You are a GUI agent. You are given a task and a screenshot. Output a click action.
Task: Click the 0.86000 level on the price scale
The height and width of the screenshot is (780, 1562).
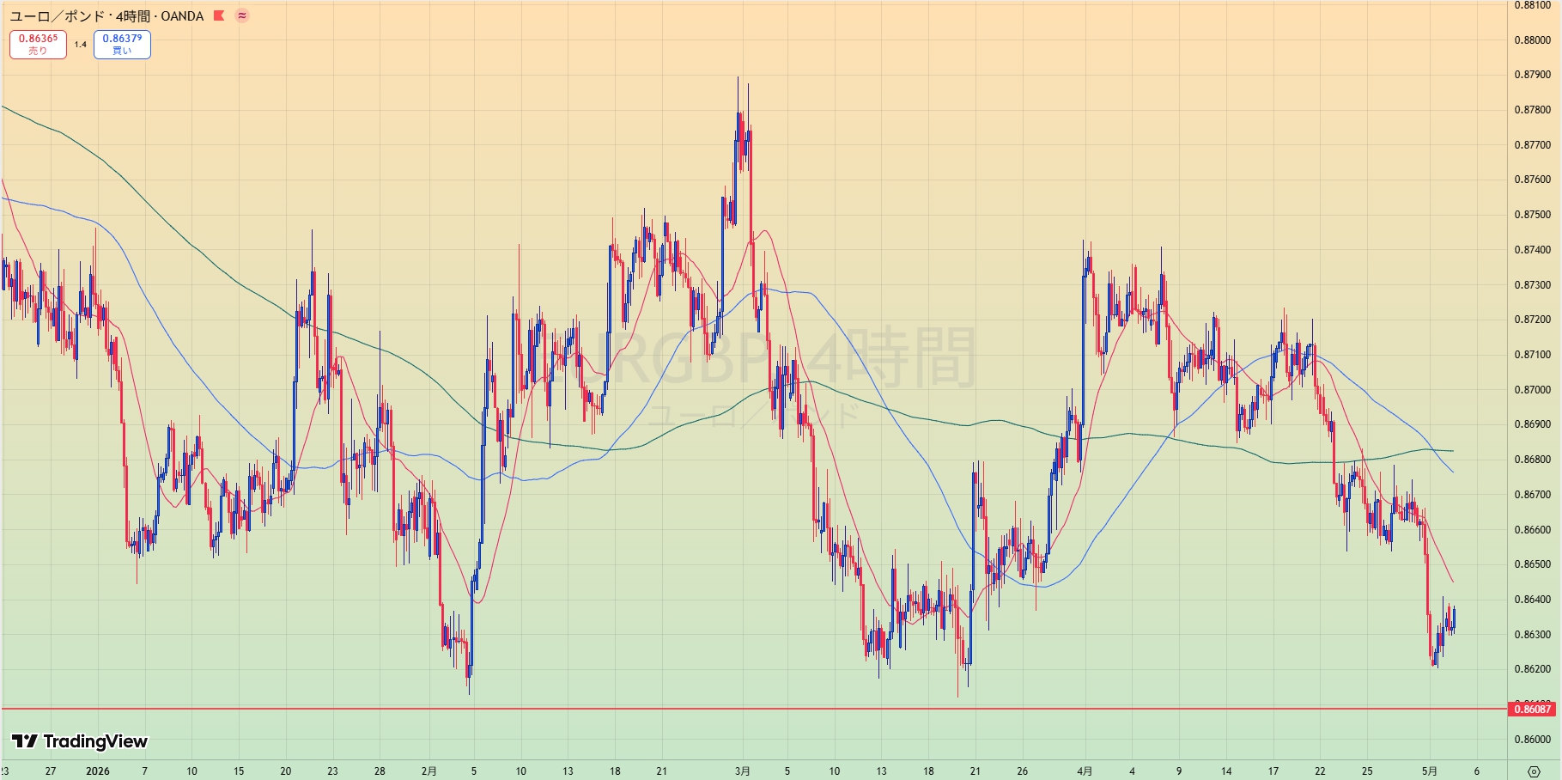1532,740
